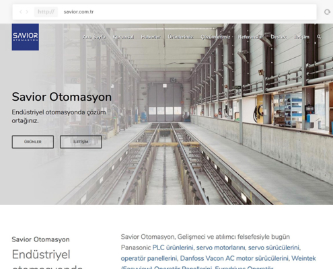This screenshot has height=269, width=333.
Task: Click the Endüstriyel otomasyonda çözüm ortağınız tagline
Action: coord(59,116)
